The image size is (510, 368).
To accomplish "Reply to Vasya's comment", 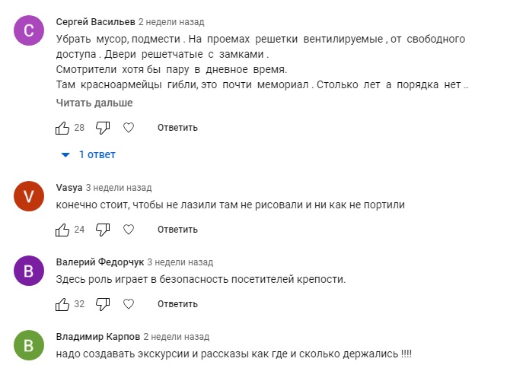I will click(x=177, y=229).
